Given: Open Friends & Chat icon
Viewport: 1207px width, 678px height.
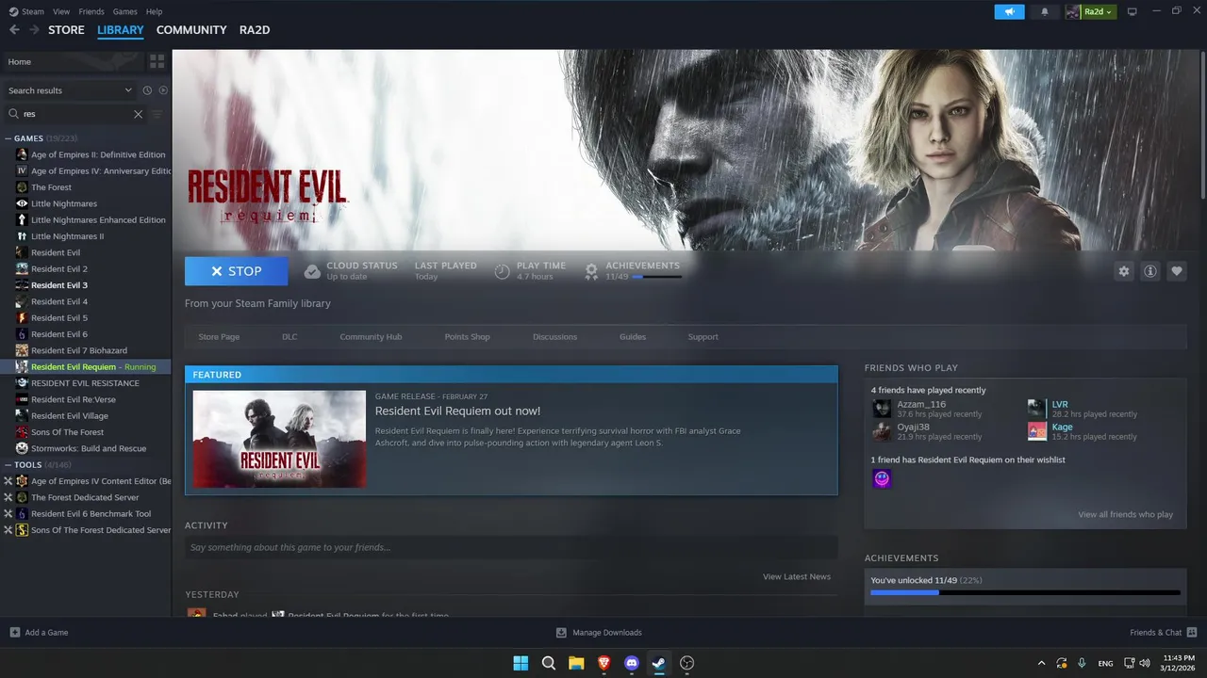Looking at the screenshot, I should click(1192, 632).
